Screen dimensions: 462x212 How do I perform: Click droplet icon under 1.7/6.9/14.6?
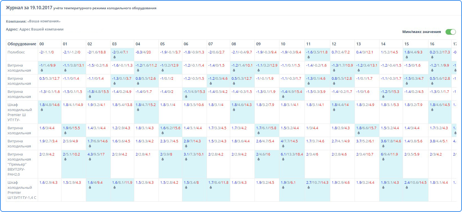[90, 146]
